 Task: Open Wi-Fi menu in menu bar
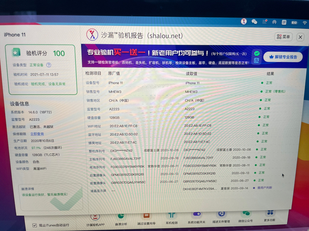(305, 23)
